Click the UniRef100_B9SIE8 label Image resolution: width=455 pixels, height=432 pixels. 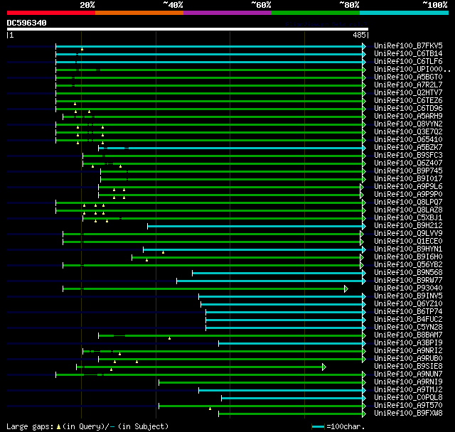tap(408, 367)
